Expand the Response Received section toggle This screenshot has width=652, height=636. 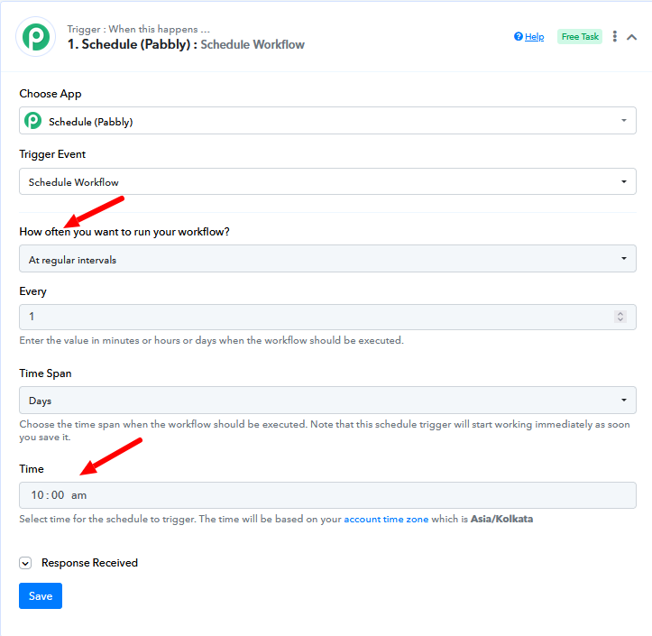(x=25, y=563)
